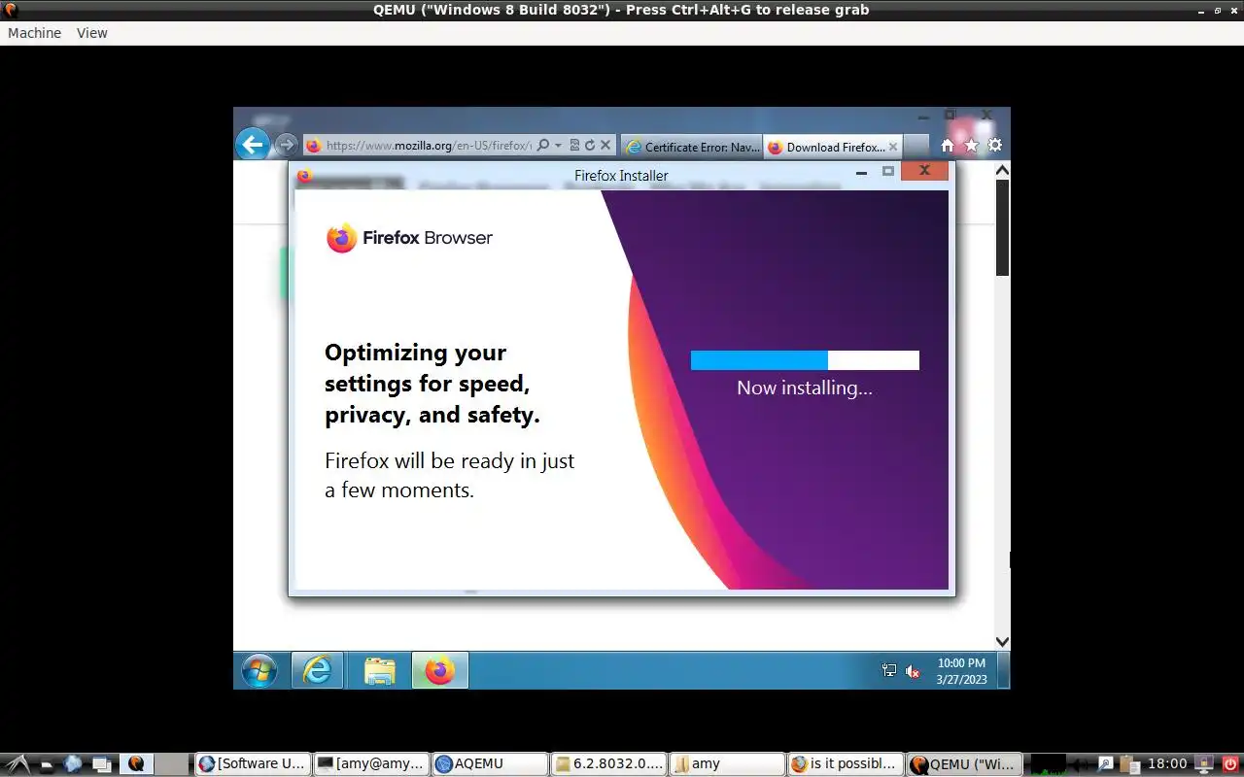The image size is (1244, 777).
Task: Close the Download Firefox tab
Action: coord(893,147)
